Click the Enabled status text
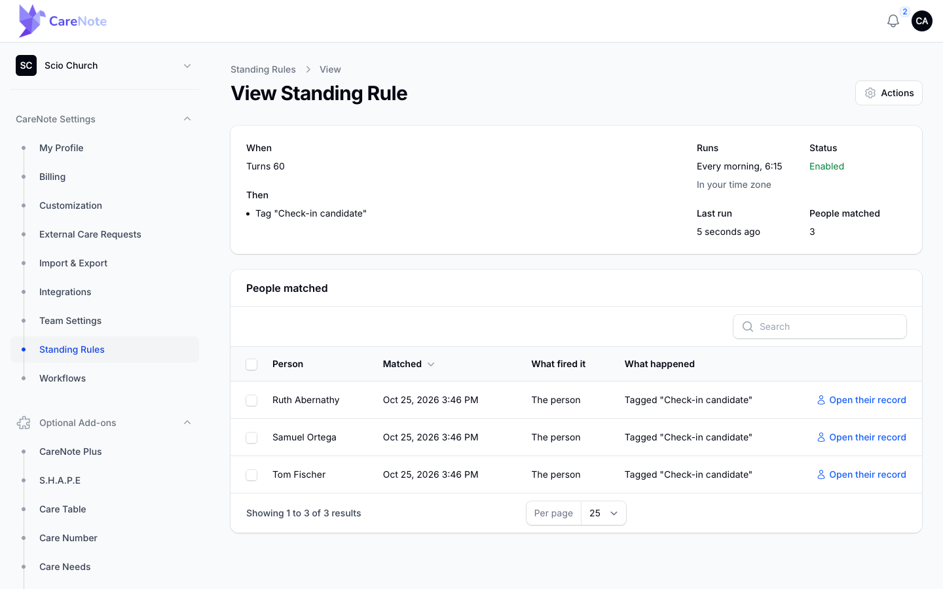The width and height of the screenshot is (943, 589). point(826,166)
